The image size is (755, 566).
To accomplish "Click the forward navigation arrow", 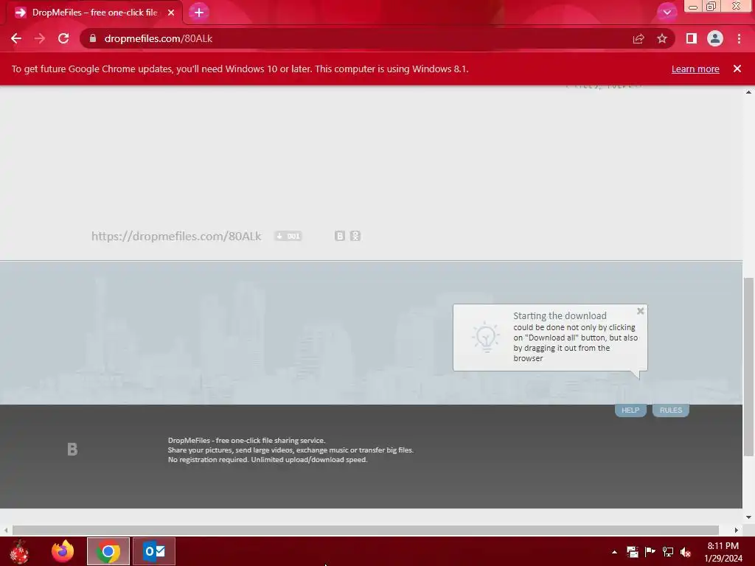I will pyautogui.click(x=40, y=38).
